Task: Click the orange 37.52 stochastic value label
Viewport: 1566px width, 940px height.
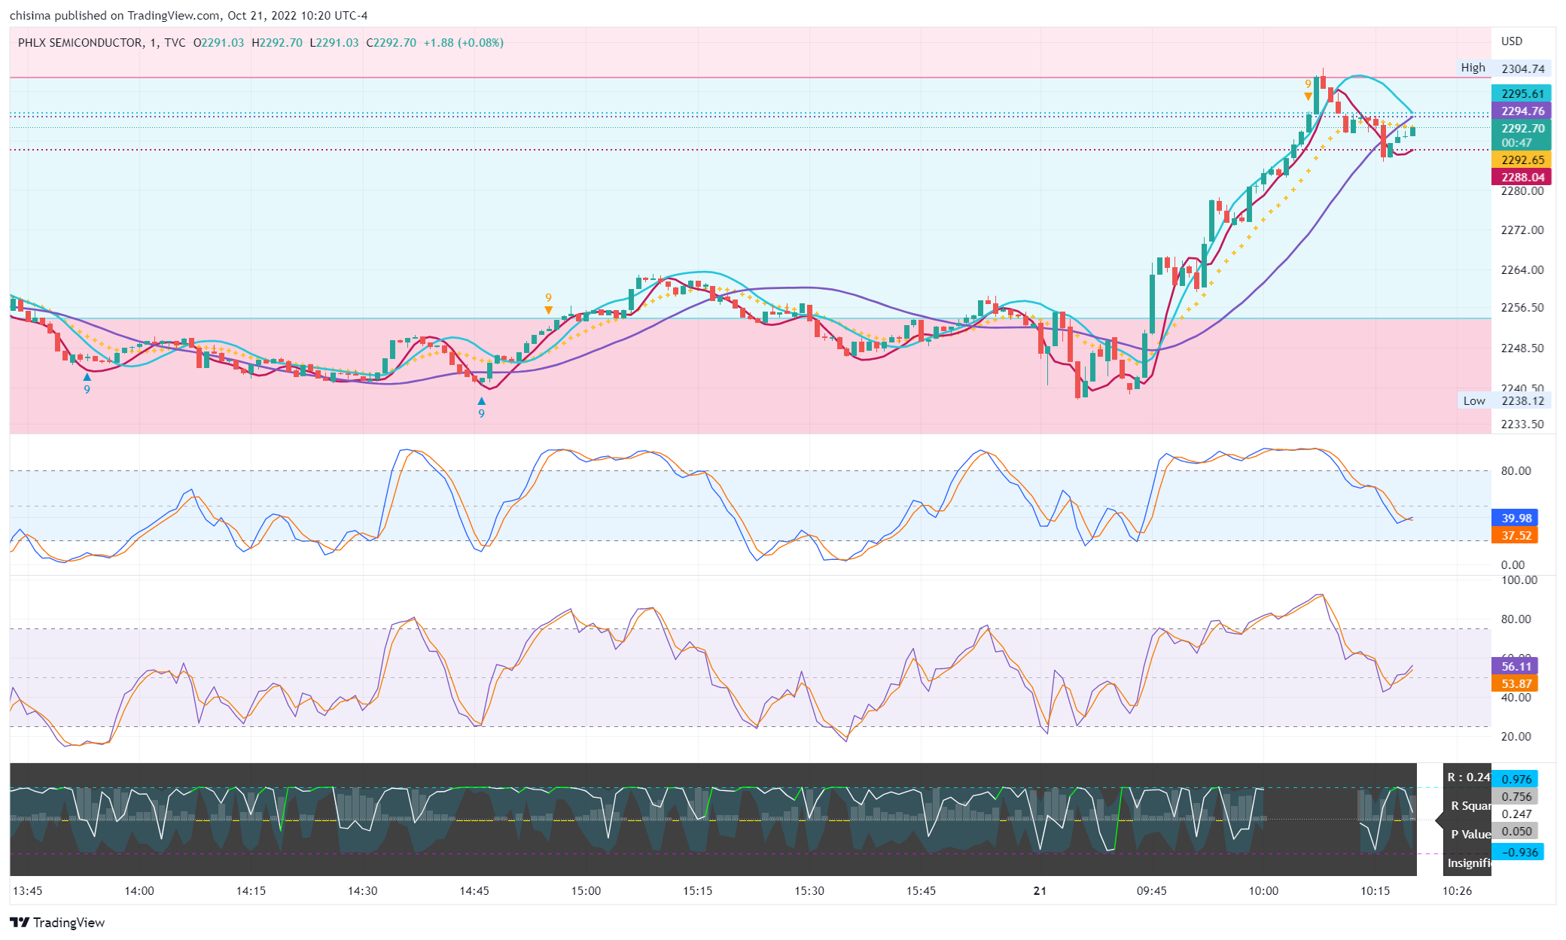Action: [x=1516, y=535]
